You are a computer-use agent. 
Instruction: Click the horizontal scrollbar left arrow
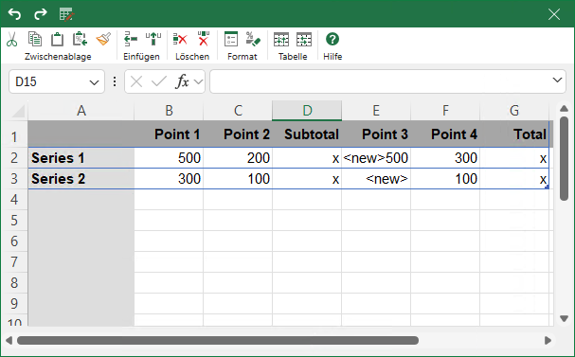(9, 341)
